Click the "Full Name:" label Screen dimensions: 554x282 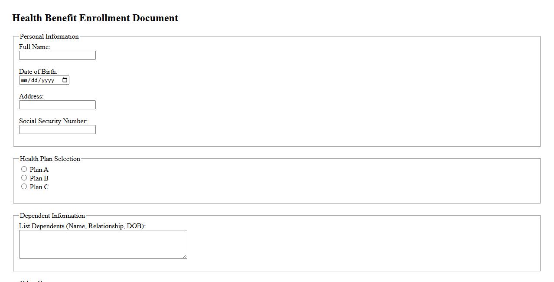tap(35, 47)
